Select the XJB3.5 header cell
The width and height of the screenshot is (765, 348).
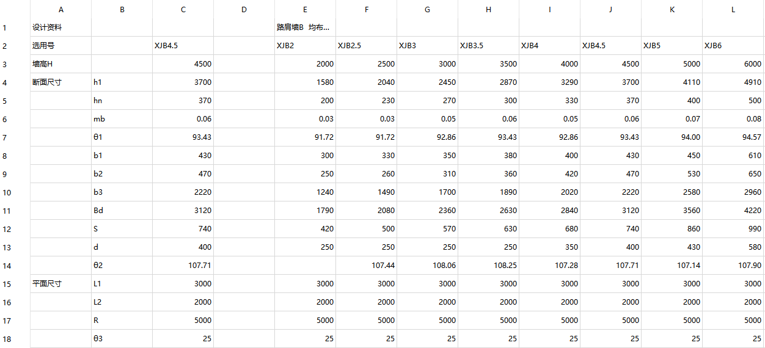[488, 46]
